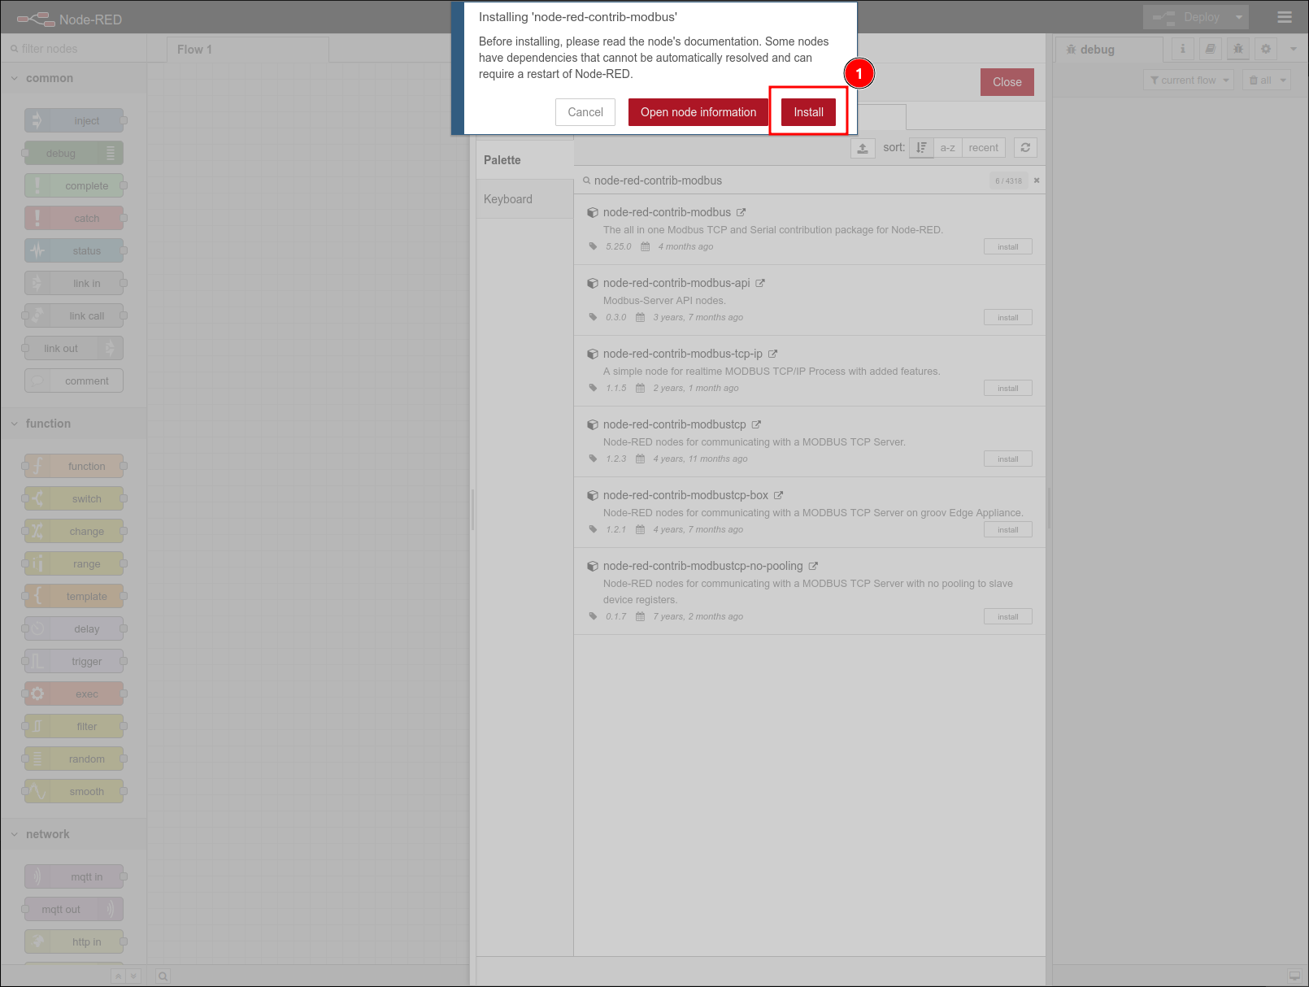
Task: Open the configuration nodes gear icon
Action: click(x=1266, y=49)
